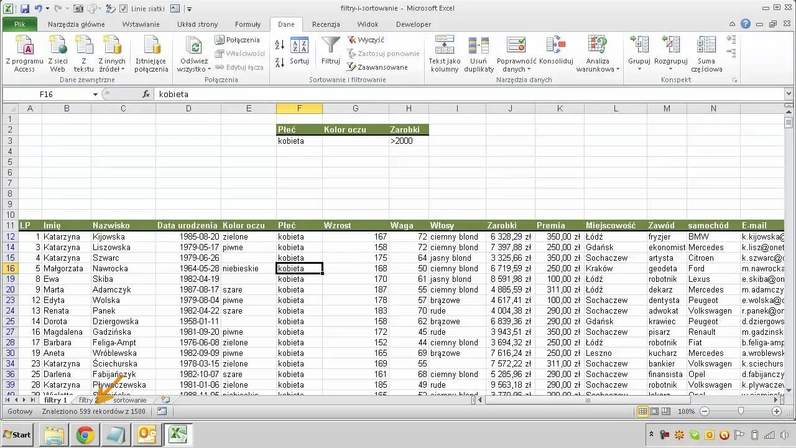Import data from Access program

pos(24,54)
